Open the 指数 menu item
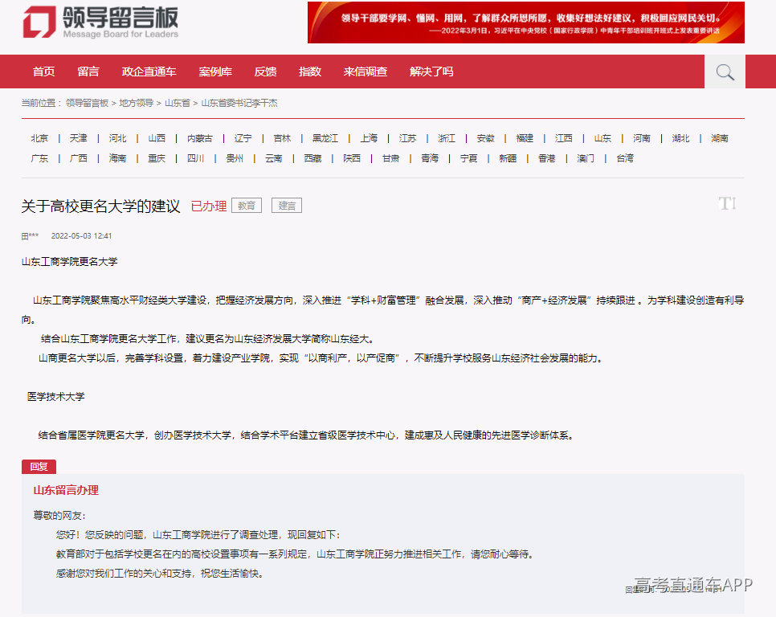776x617 pixels. tap(309, 72)
